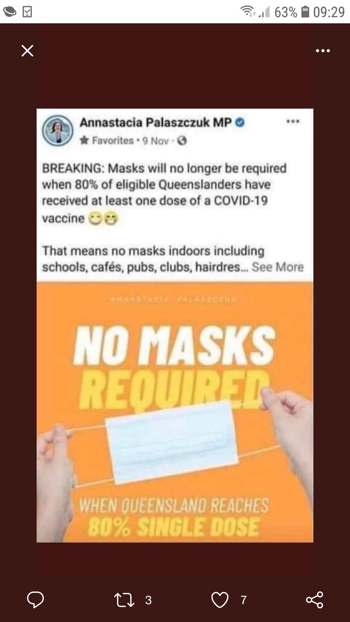Open the three-dot overflow menu at top
This screenshot has width=350, height=622.
coord(323,51)
